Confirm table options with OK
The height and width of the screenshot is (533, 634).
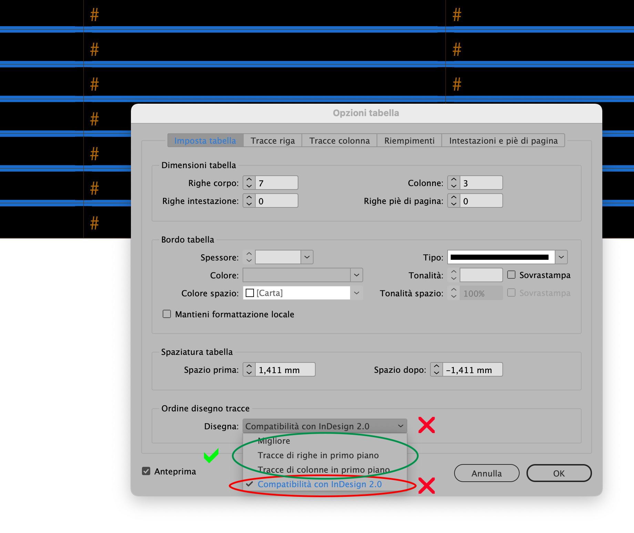coord(559,473)
